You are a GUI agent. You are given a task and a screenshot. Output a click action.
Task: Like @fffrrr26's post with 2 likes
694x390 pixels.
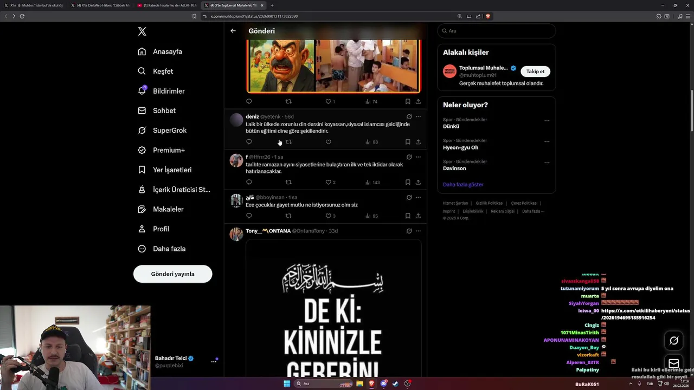330,182
